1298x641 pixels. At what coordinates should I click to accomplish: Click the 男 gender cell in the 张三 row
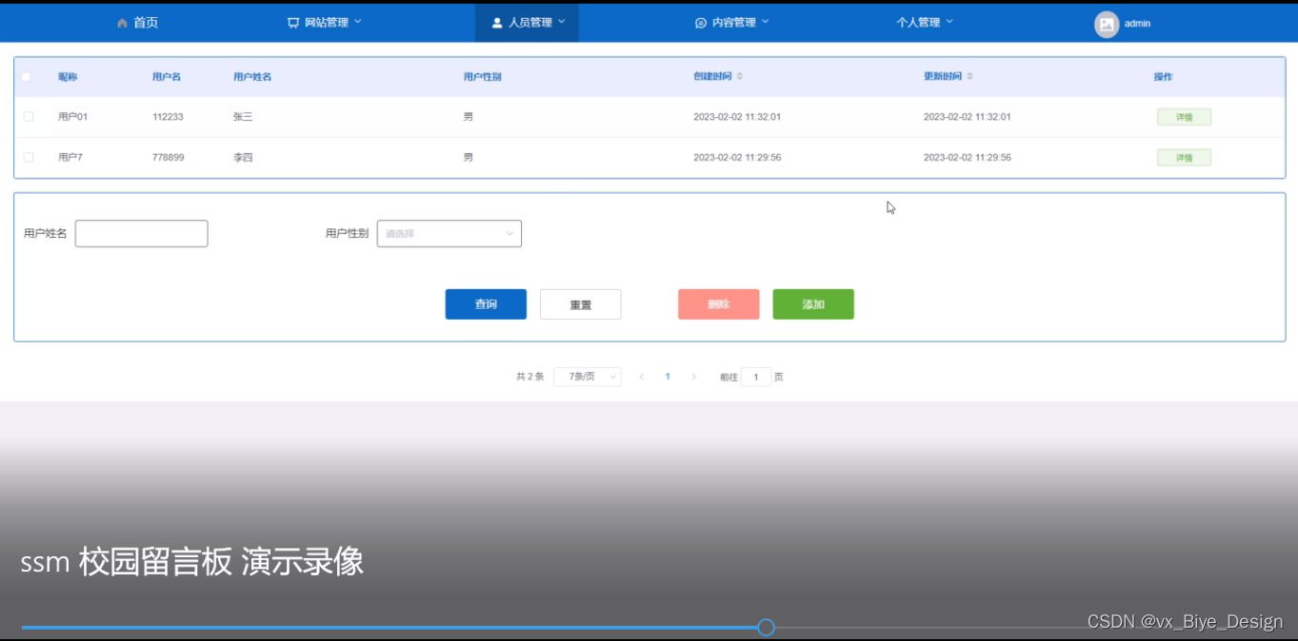pos(469,117)
